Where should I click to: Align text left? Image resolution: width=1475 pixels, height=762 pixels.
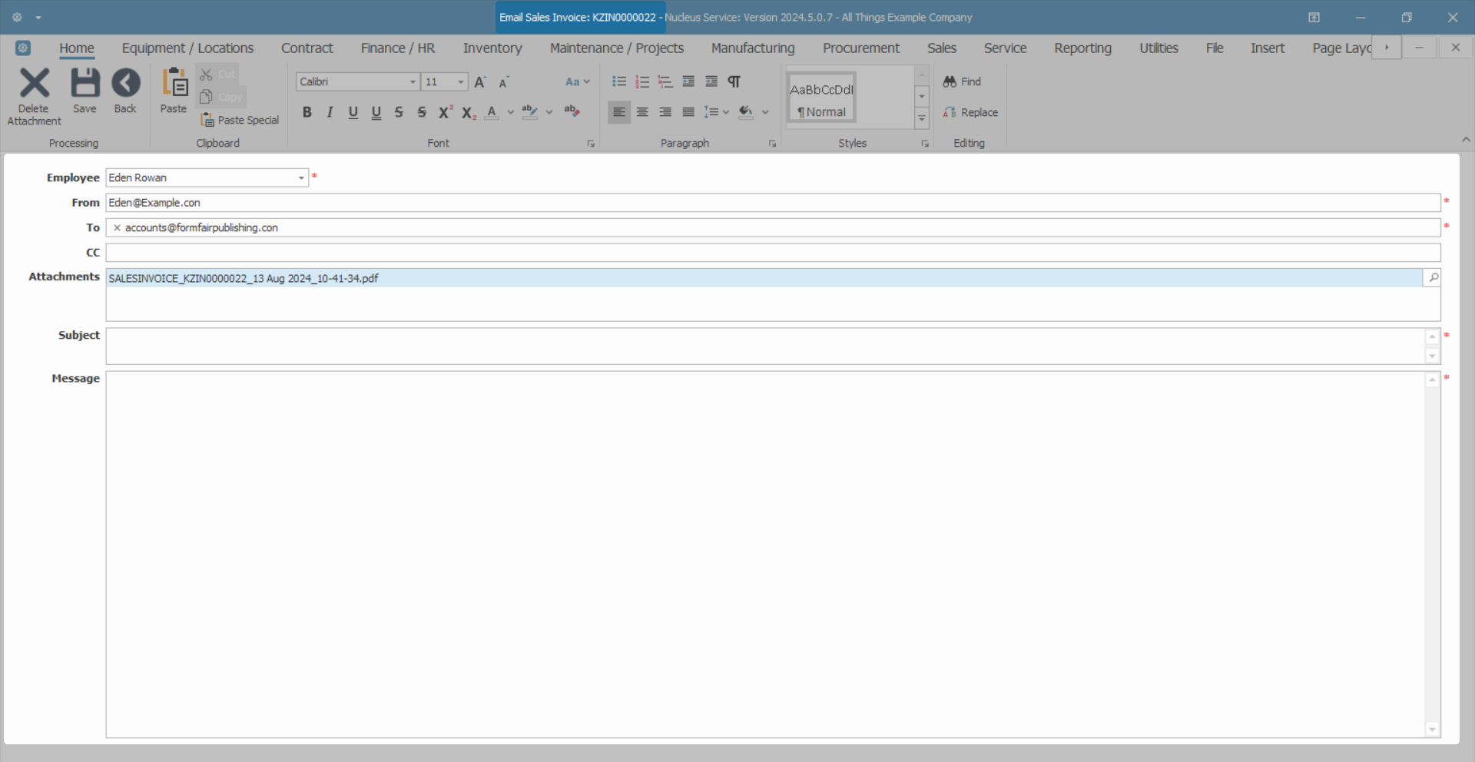[x=619, y=112]
